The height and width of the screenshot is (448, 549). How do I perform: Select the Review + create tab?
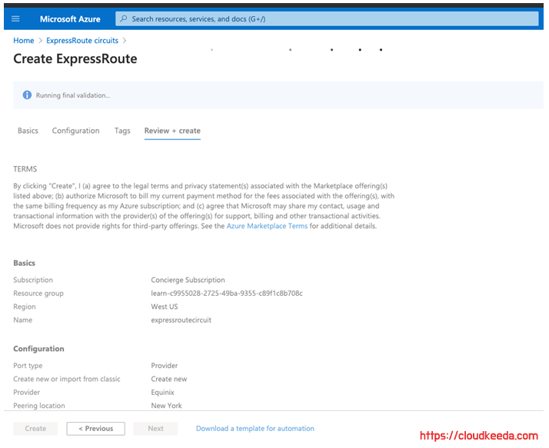pos(172,131)
